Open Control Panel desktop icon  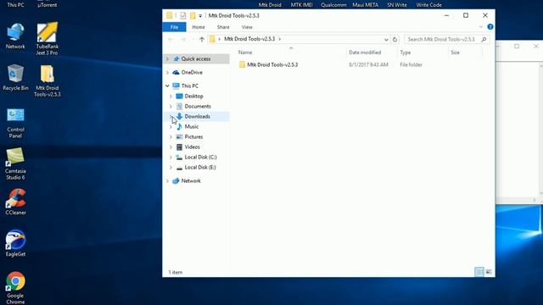(x=15, y=123)
